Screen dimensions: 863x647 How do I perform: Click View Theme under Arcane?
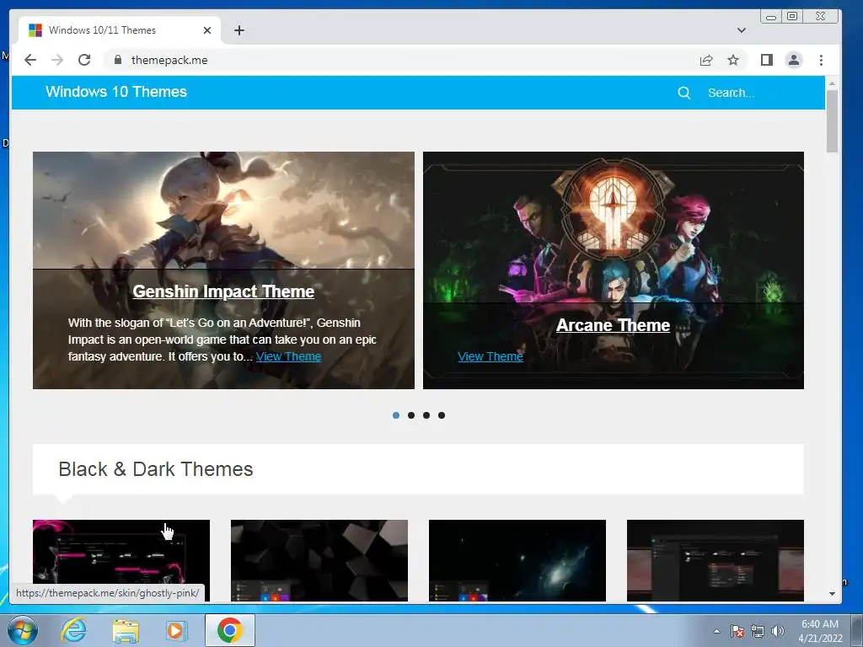[x=490, y=356]
